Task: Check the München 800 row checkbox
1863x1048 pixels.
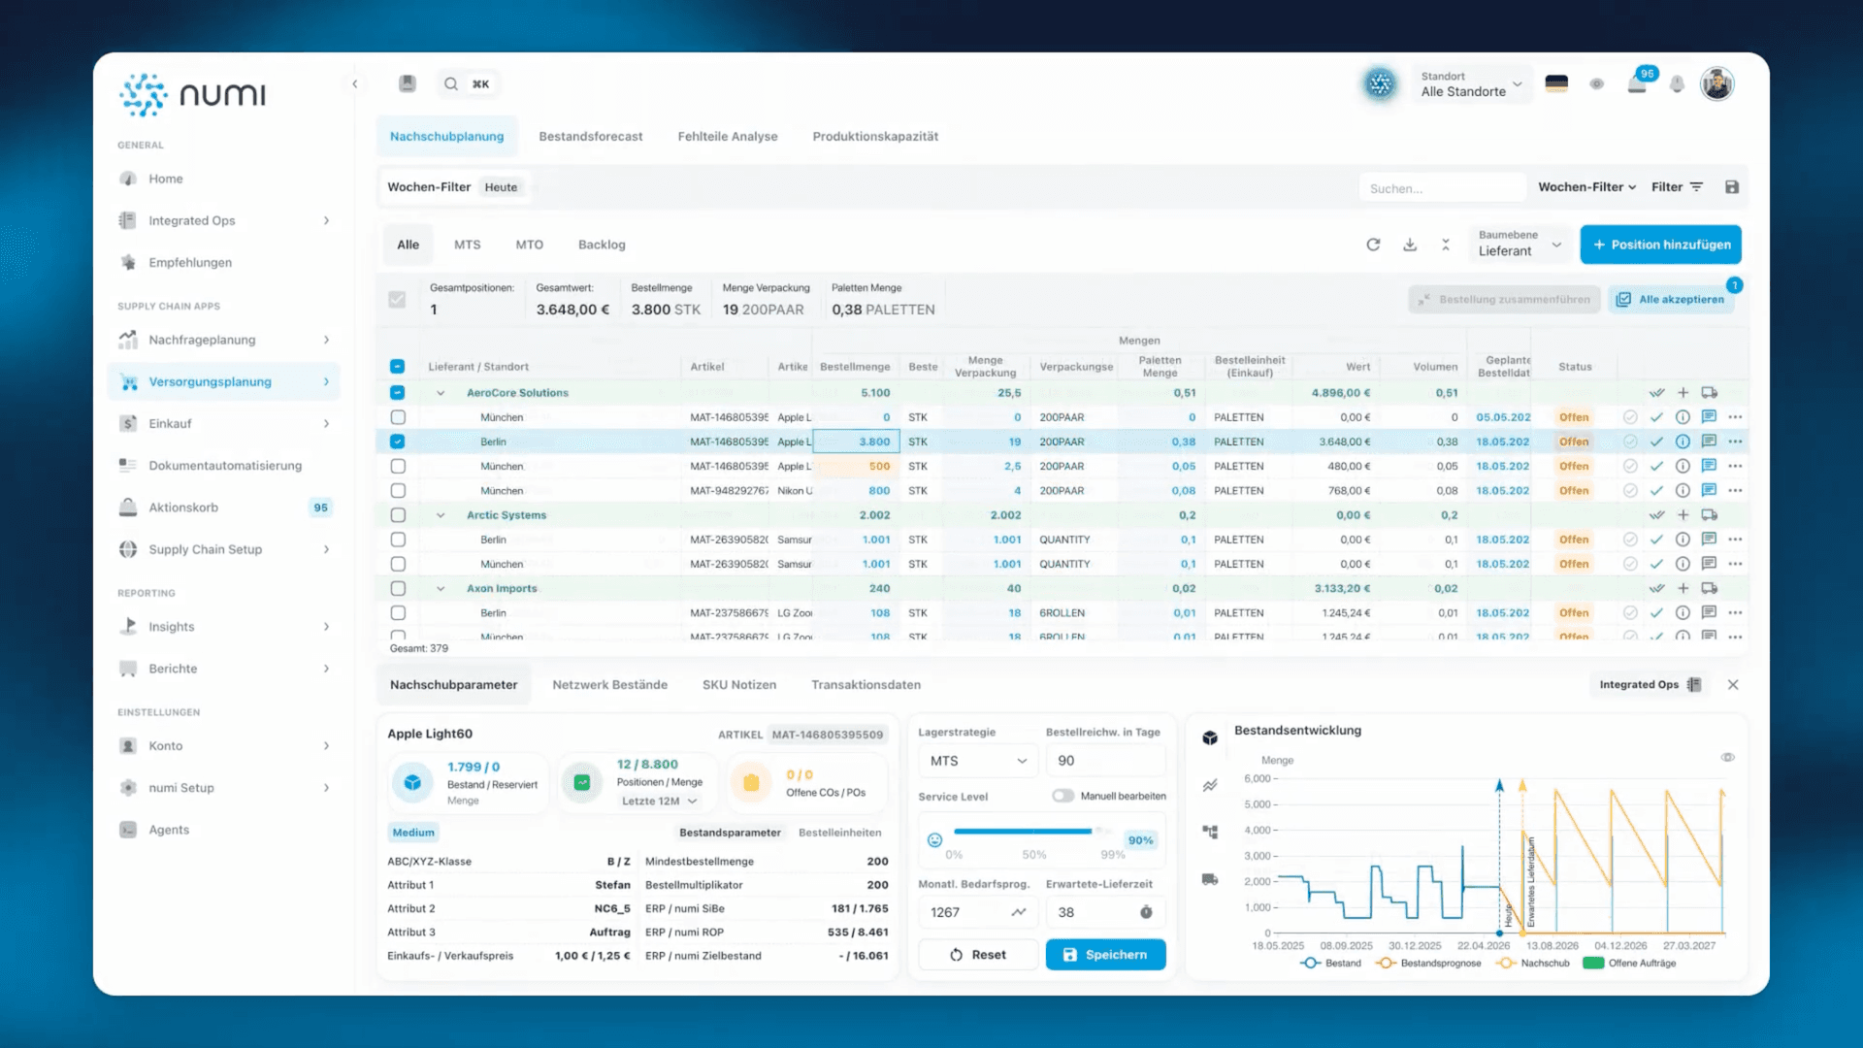Action: (398, 490)
